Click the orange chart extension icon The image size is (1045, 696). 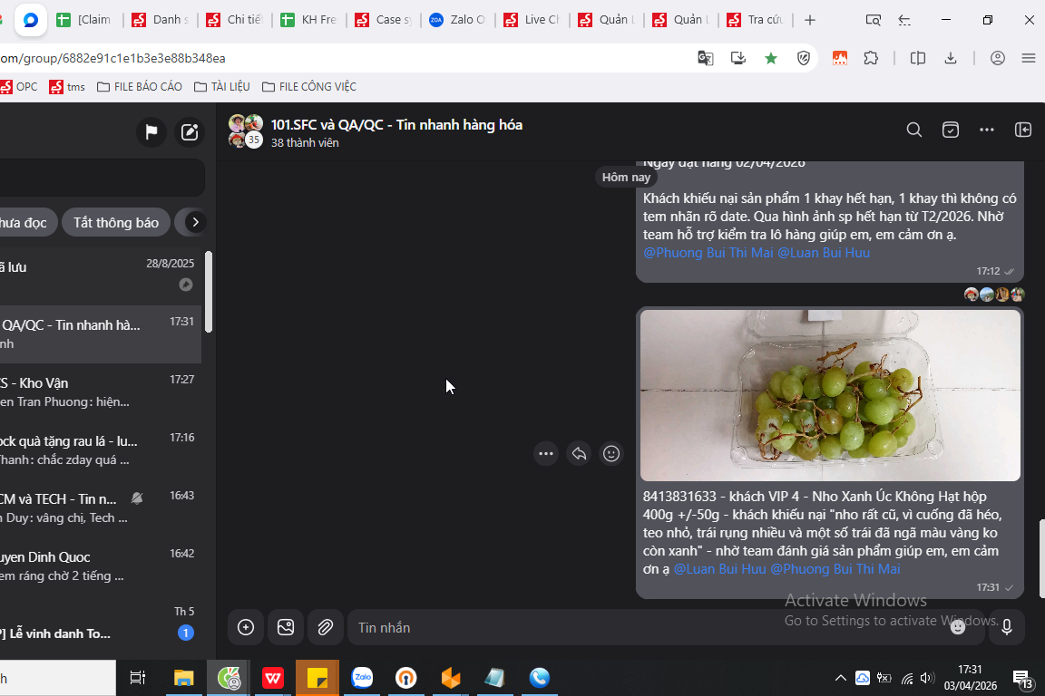pyautogui.click(x=840, y=59)
